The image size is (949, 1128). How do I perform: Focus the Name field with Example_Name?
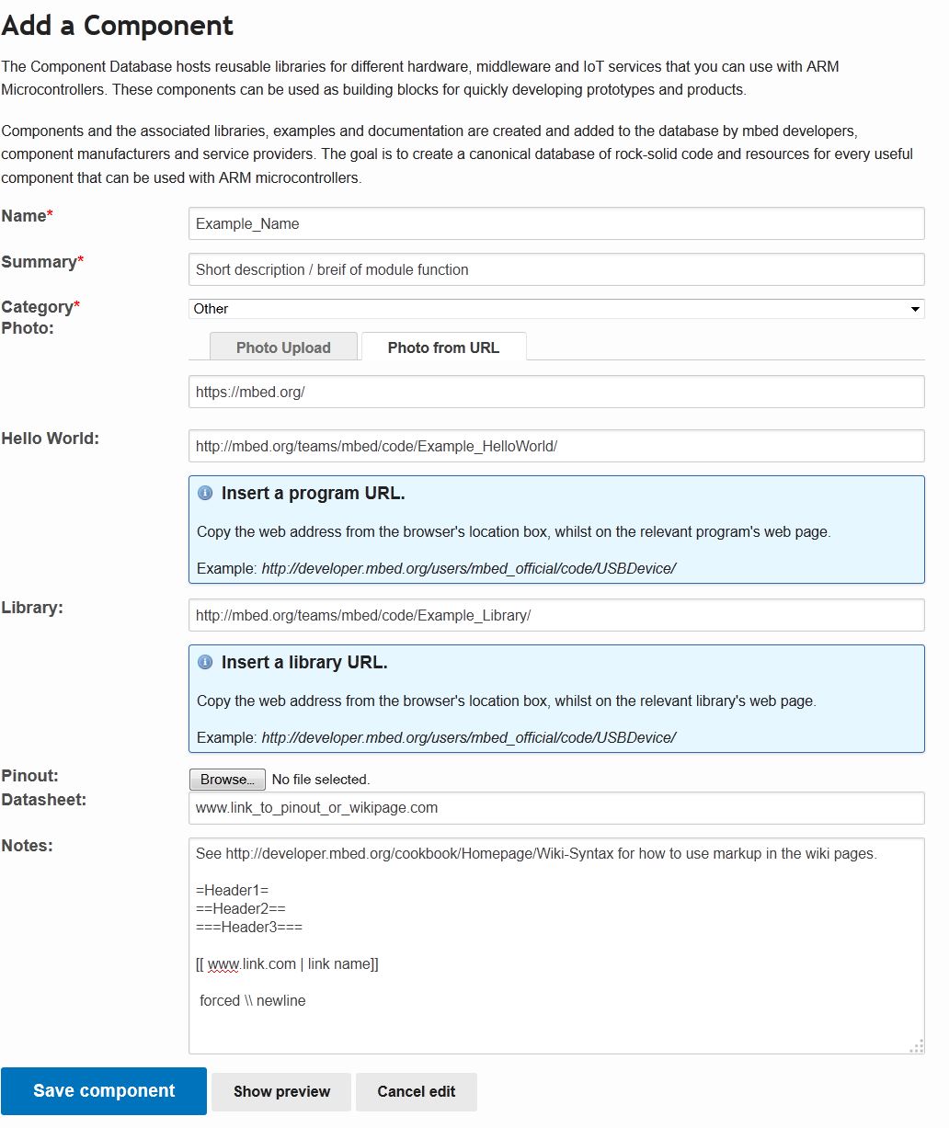tap(555, 223)
